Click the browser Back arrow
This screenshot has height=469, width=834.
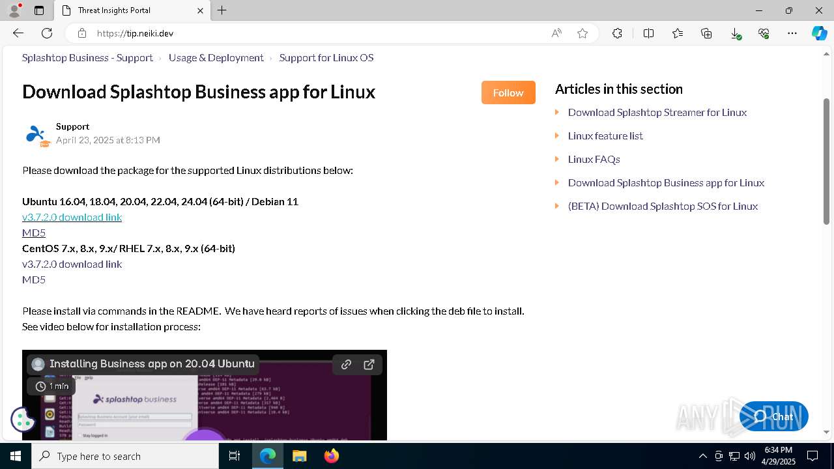click(18, 33)
